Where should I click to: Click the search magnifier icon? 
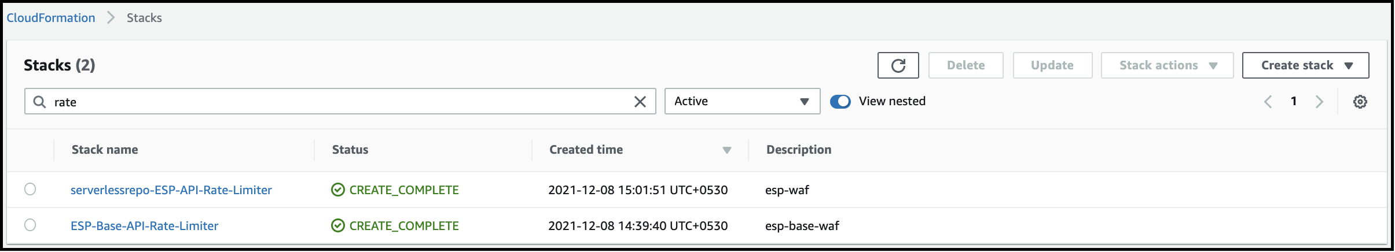point(39,102)
